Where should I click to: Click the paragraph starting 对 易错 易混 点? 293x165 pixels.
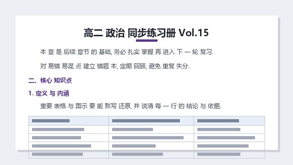(x=115, y=66)
